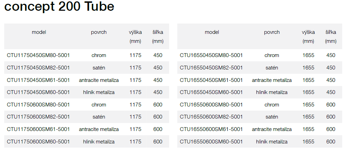Click "satén" finish of CTU16550600SM82-5001
Image resolution: width=344 pixels, height=150 pixels.
tap(272, 117)
